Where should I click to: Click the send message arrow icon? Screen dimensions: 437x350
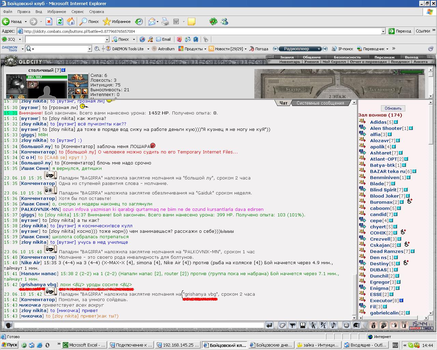pyautogui.click(x=269, y=325)
